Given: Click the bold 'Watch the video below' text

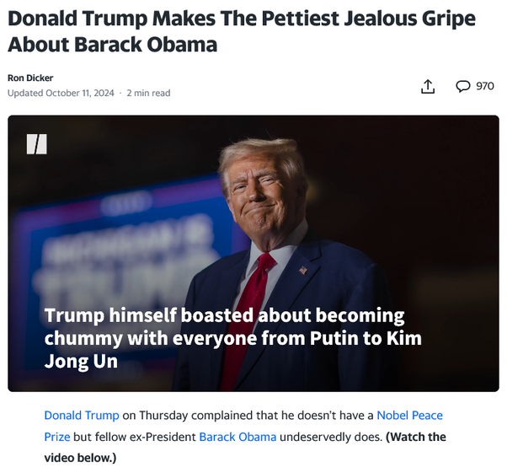Looking at the screenshot, I should click(x=245, y=448).
